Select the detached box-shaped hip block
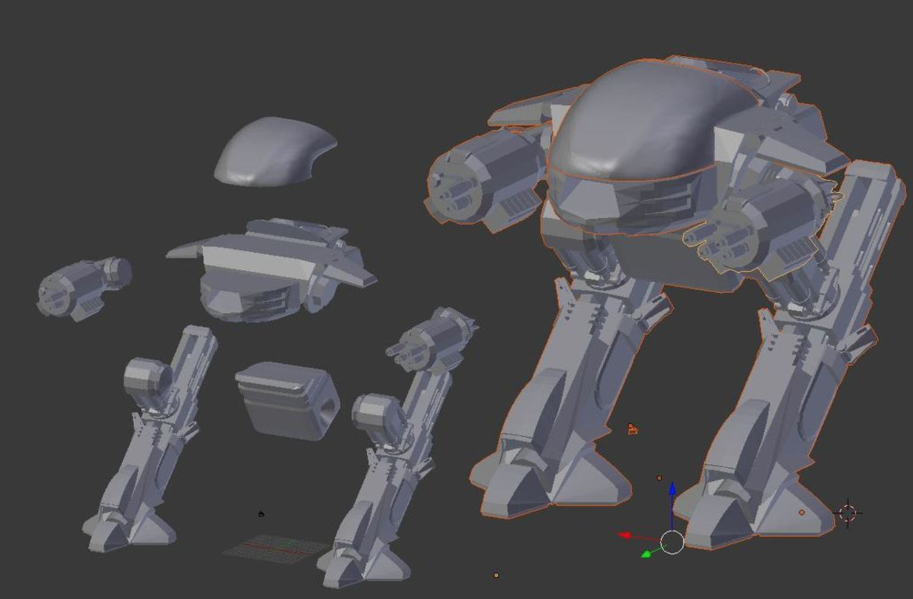 (x=287, y=400)
